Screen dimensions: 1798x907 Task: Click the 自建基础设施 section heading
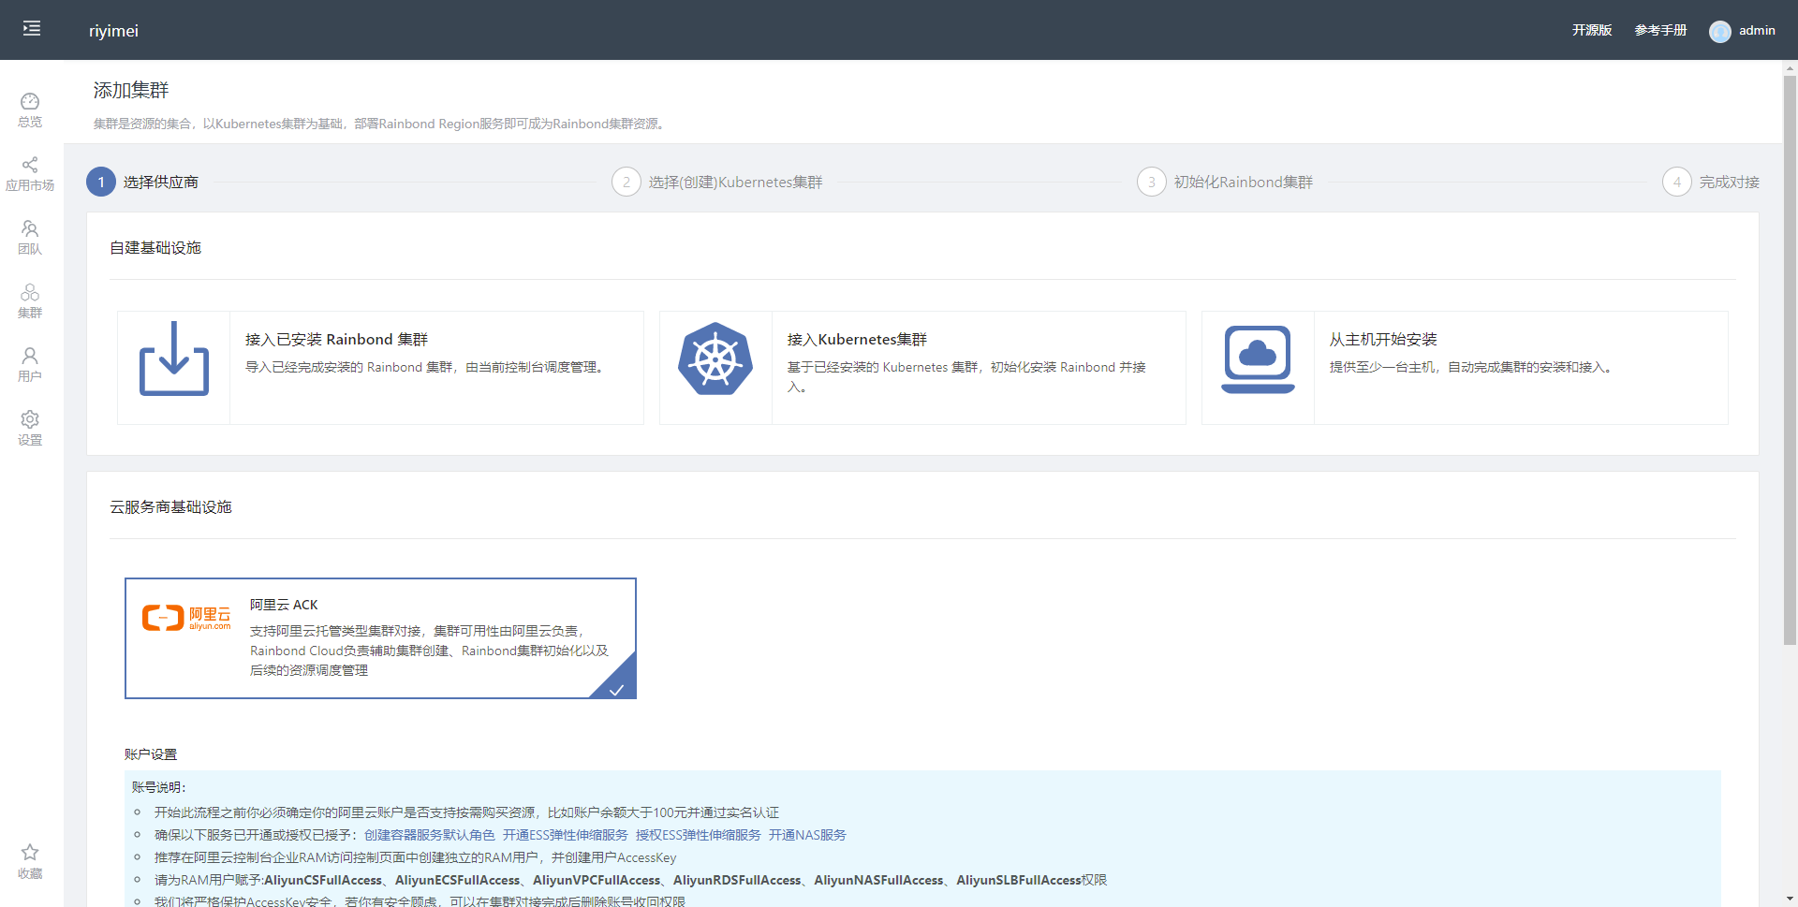point(155,247)
